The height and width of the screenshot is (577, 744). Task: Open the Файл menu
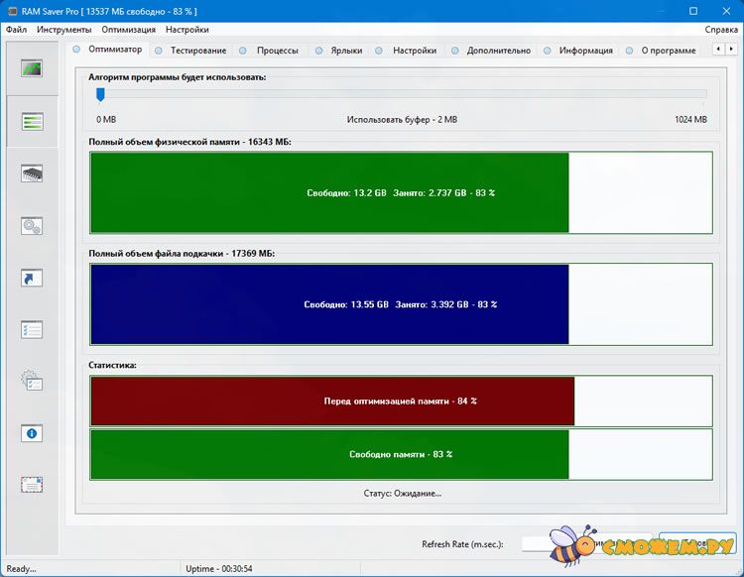[16, 30]
